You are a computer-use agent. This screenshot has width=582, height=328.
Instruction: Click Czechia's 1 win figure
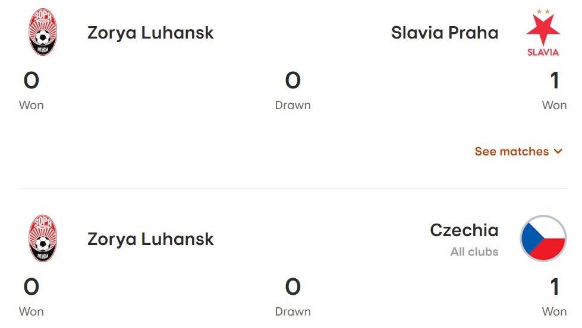pyautogui.click(x=554, y=287)
